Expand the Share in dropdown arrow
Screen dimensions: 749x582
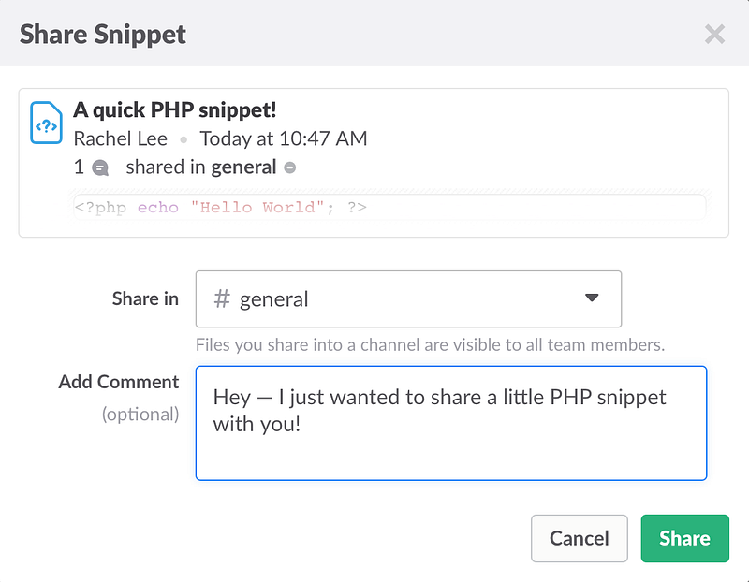tap(591, 298)
